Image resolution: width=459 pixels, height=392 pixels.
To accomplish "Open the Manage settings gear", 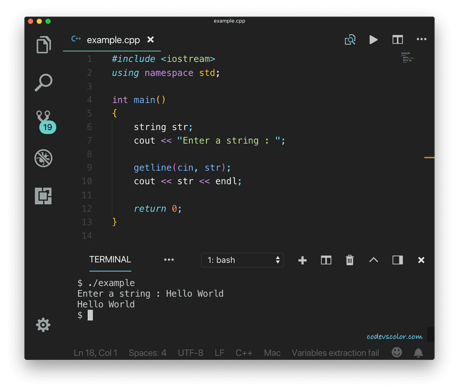I will tap(43, 325).
